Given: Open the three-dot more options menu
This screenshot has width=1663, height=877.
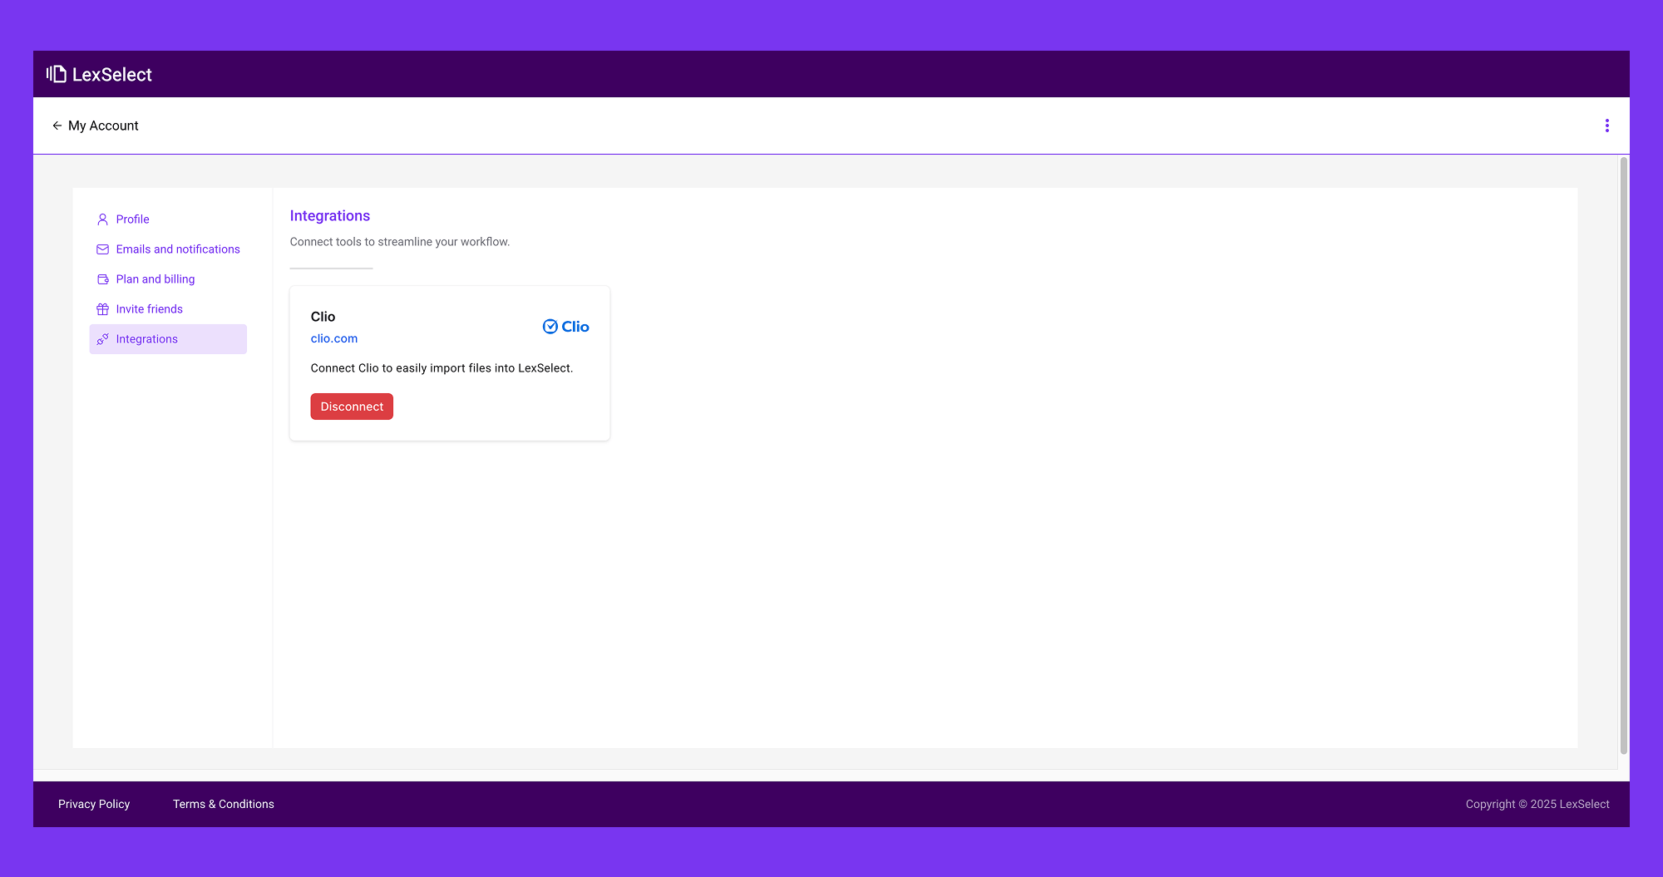Looking at the screenshot, I should (1606, 126).
